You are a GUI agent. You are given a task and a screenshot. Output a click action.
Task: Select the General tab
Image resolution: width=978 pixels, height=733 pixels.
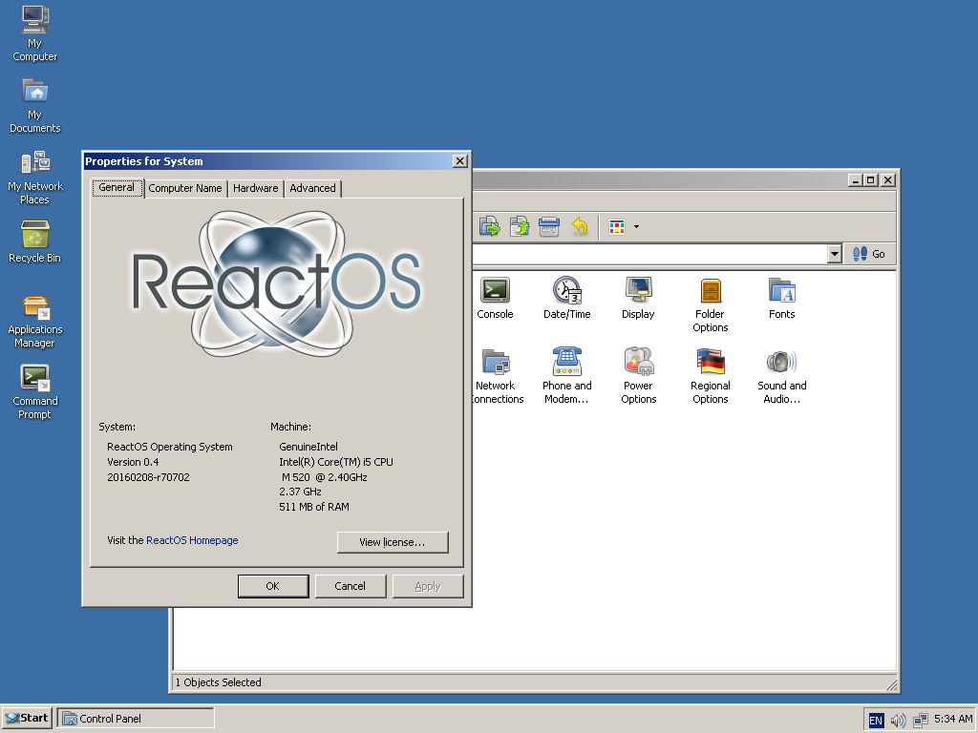(x=117, y=188)
